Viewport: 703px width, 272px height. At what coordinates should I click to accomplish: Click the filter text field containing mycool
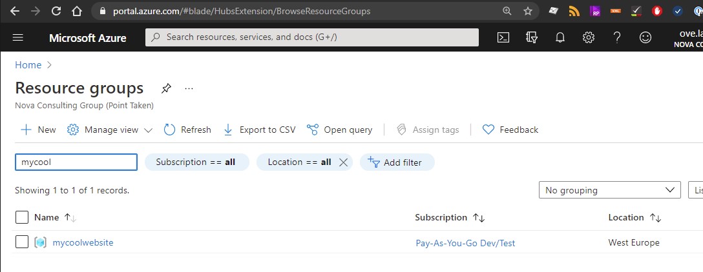click(76, 162)
